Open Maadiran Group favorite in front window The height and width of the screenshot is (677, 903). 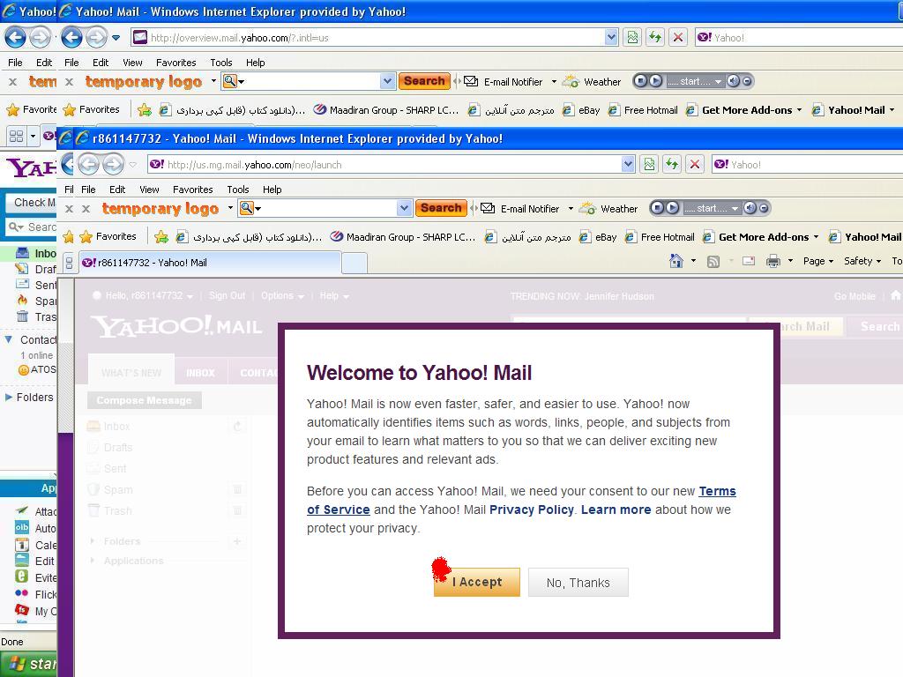pos(402,236)
